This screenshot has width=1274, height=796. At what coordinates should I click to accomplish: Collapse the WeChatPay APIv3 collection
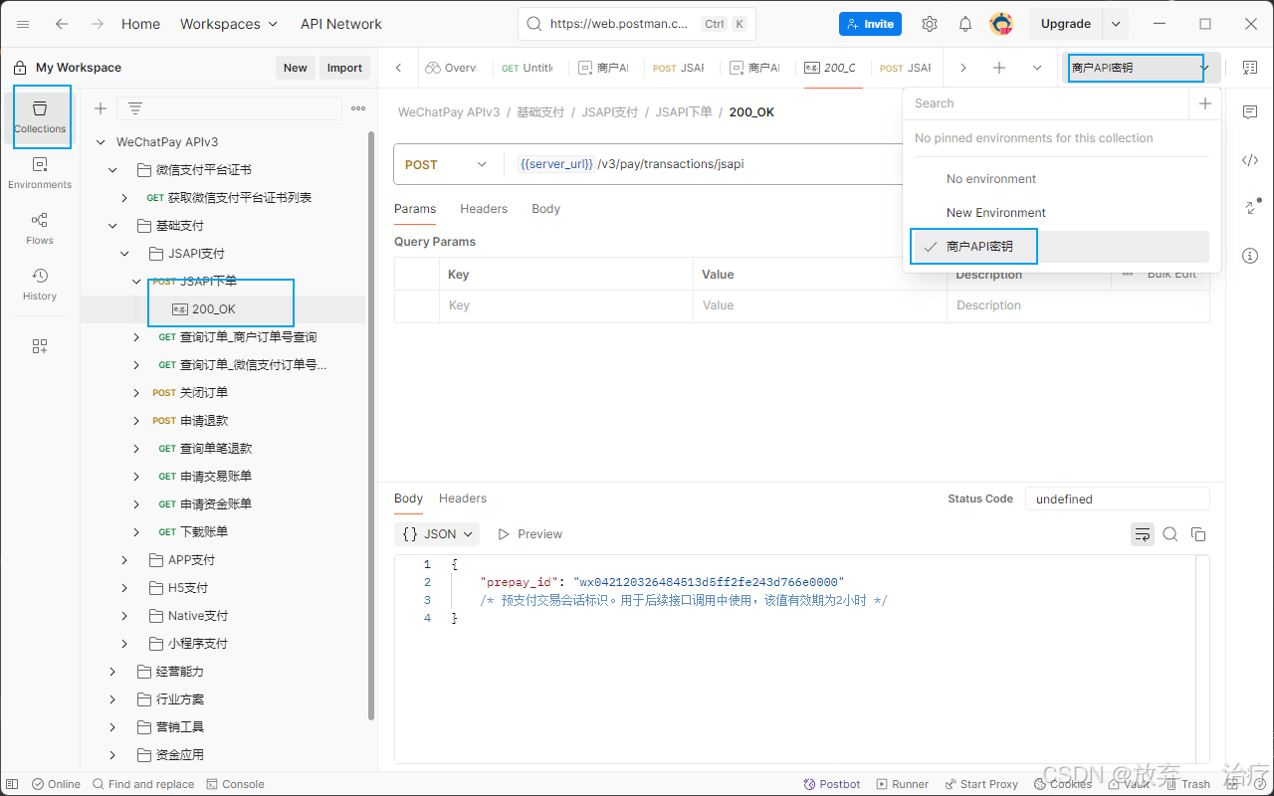101,142
